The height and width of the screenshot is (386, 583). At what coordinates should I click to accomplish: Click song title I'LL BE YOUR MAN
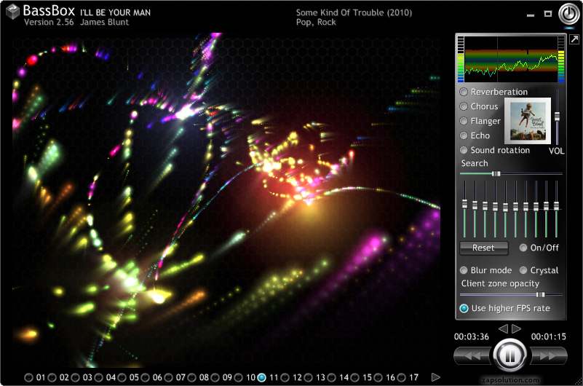tap(115, 12)
